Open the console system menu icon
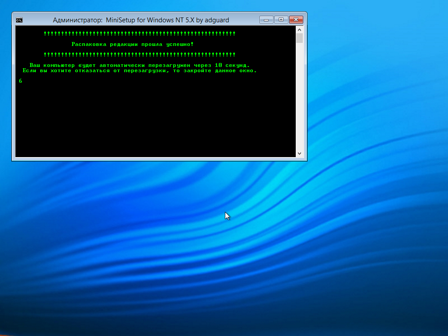Image resolution: width=448 pixels, height=336 pixels. point(19,20)
